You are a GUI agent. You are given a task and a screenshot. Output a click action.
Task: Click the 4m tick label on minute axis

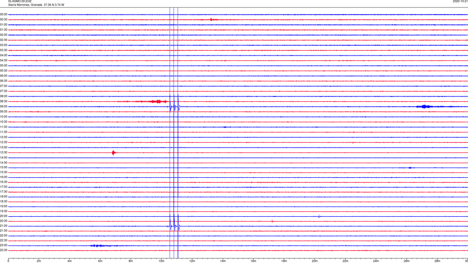coord(70,261)
